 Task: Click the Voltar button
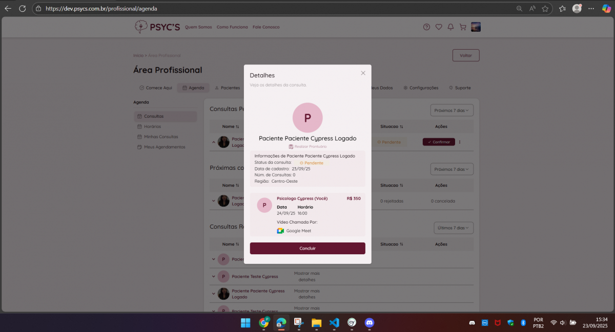tap(465, 55)
